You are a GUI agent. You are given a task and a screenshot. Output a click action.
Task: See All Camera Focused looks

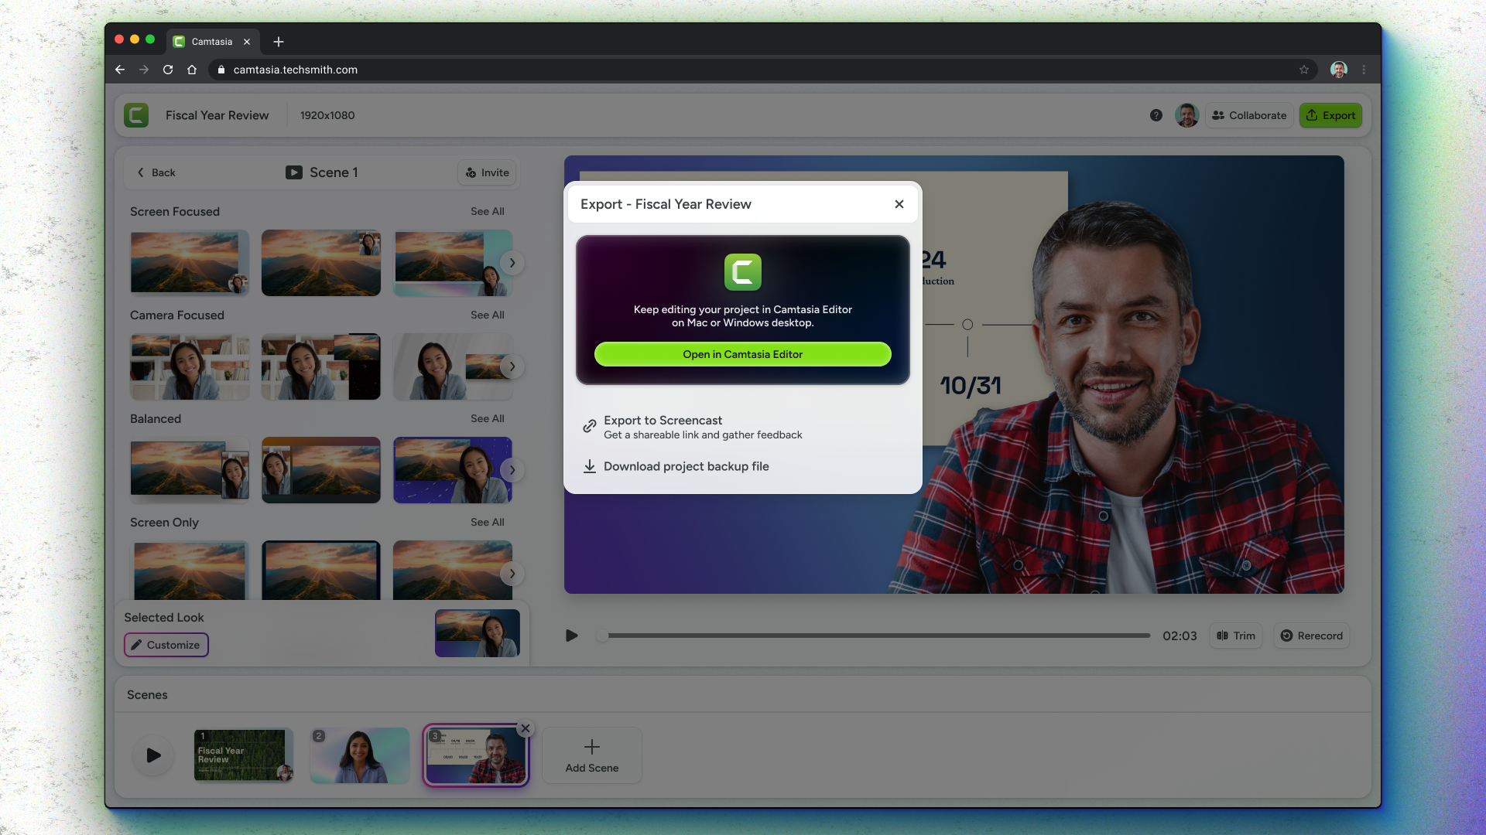[x=488, y=315]
